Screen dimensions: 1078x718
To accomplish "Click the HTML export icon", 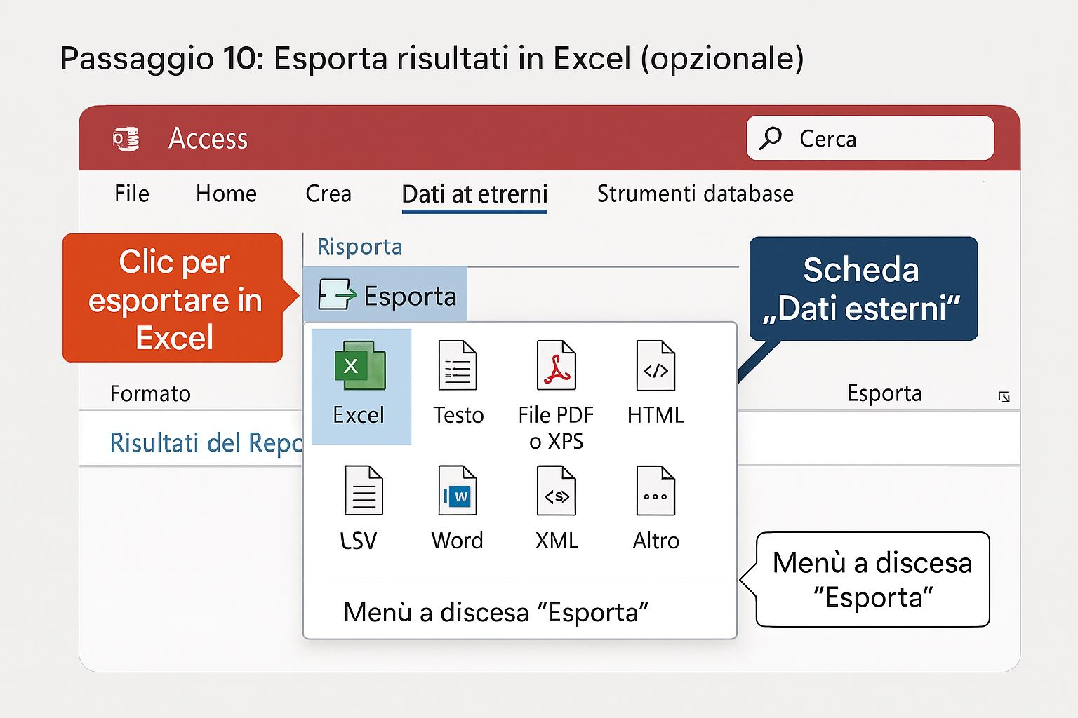I will point(656,366).
